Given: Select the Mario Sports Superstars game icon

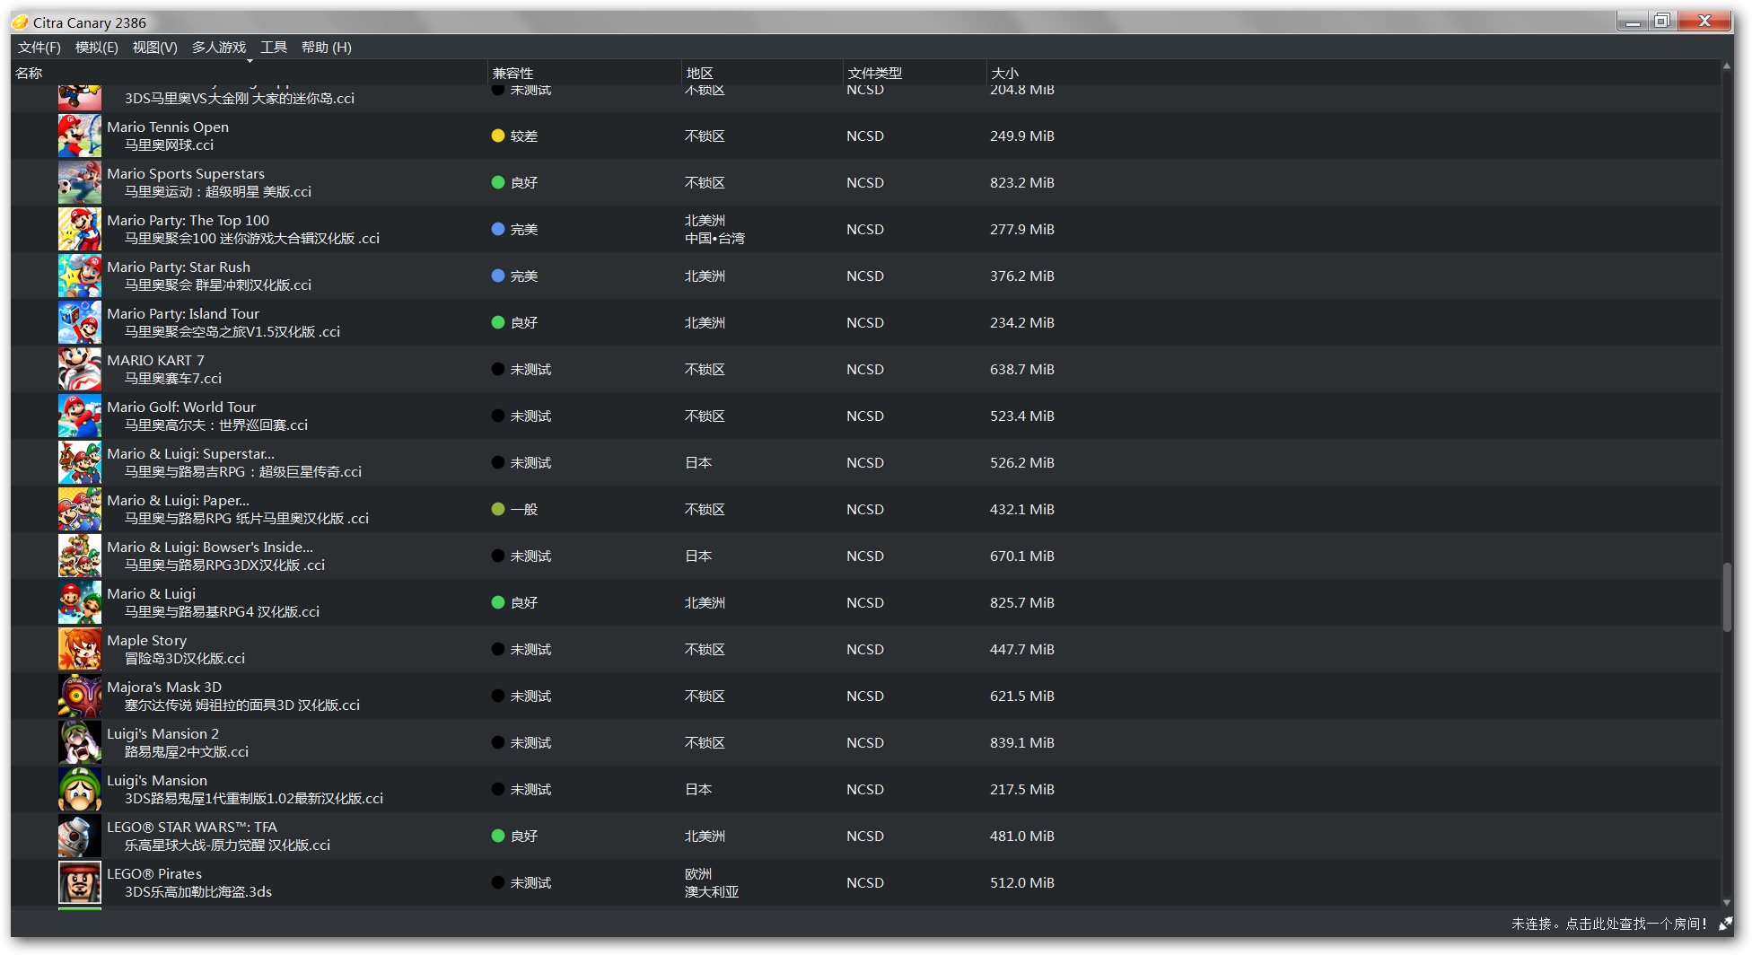Looking at the screenshot, I should click(80, 182).
